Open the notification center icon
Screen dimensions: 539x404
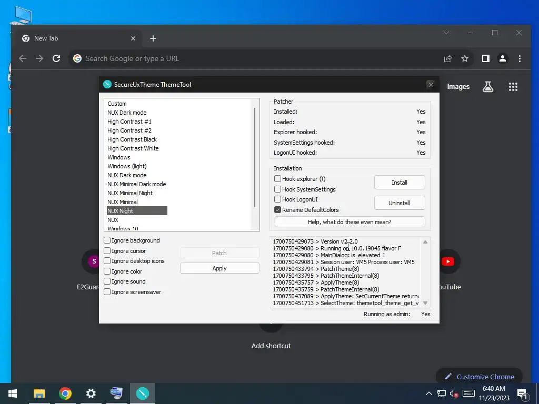tap(522, 393)
